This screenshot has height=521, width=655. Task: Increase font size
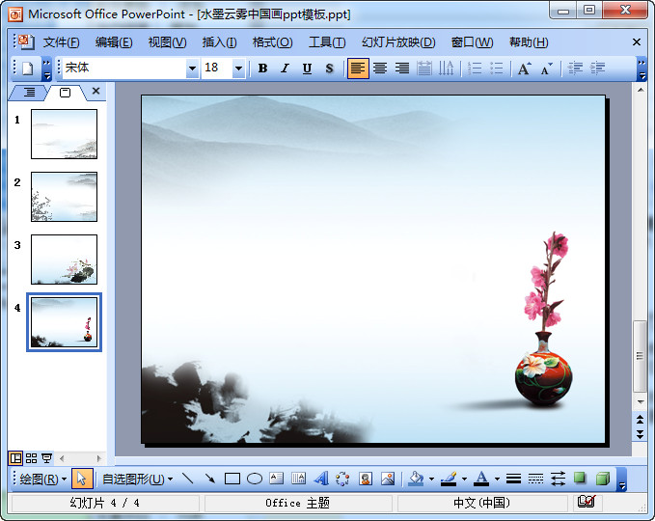(525, 69)
